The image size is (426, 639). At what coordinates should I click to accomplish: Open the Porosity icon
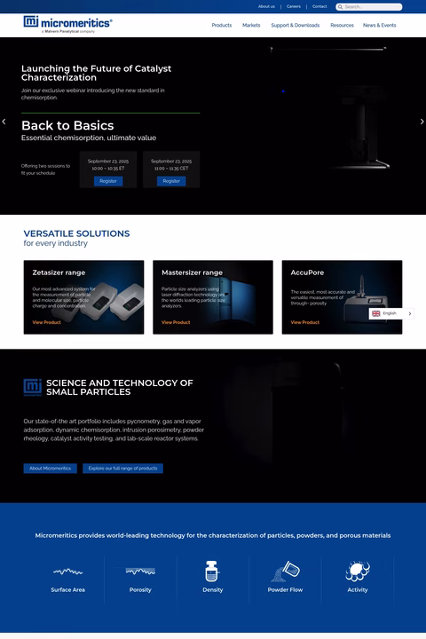(x=140, y=571)
